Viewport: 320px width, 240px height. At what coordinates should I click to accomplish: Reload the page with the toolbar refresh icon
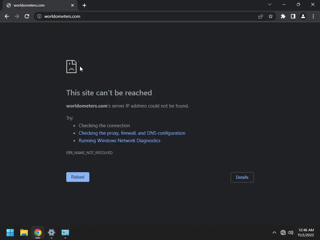pos(27,16)
